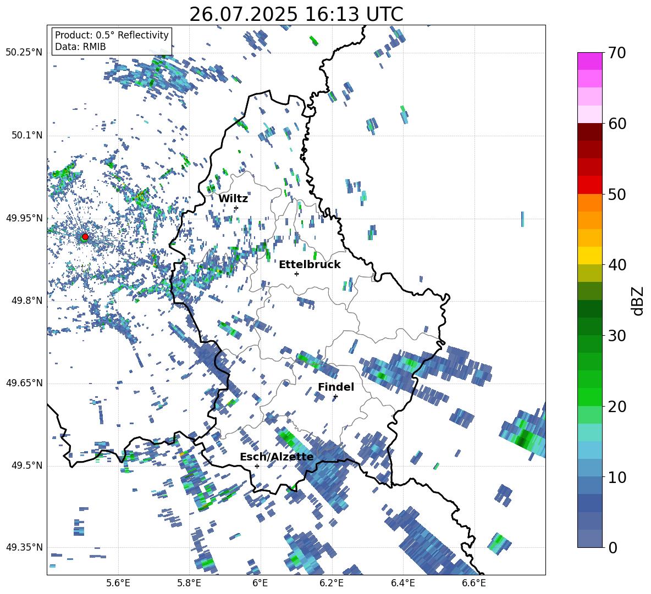The image size is (651, 594).
Task: Select the Wiltz city label
Action: pyautogui.click(x=233, y=199)
